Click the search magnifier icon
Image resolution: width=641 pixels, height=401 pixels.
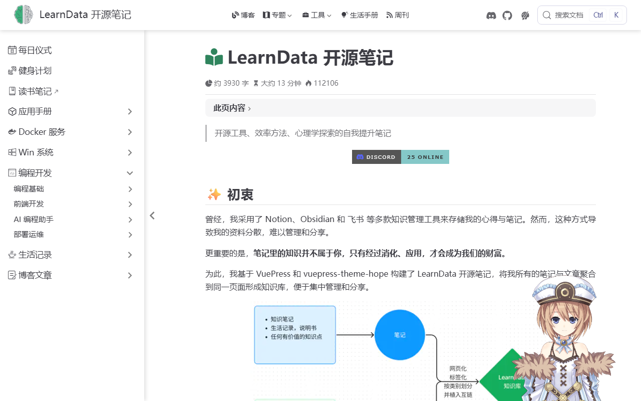pos(547,15)
